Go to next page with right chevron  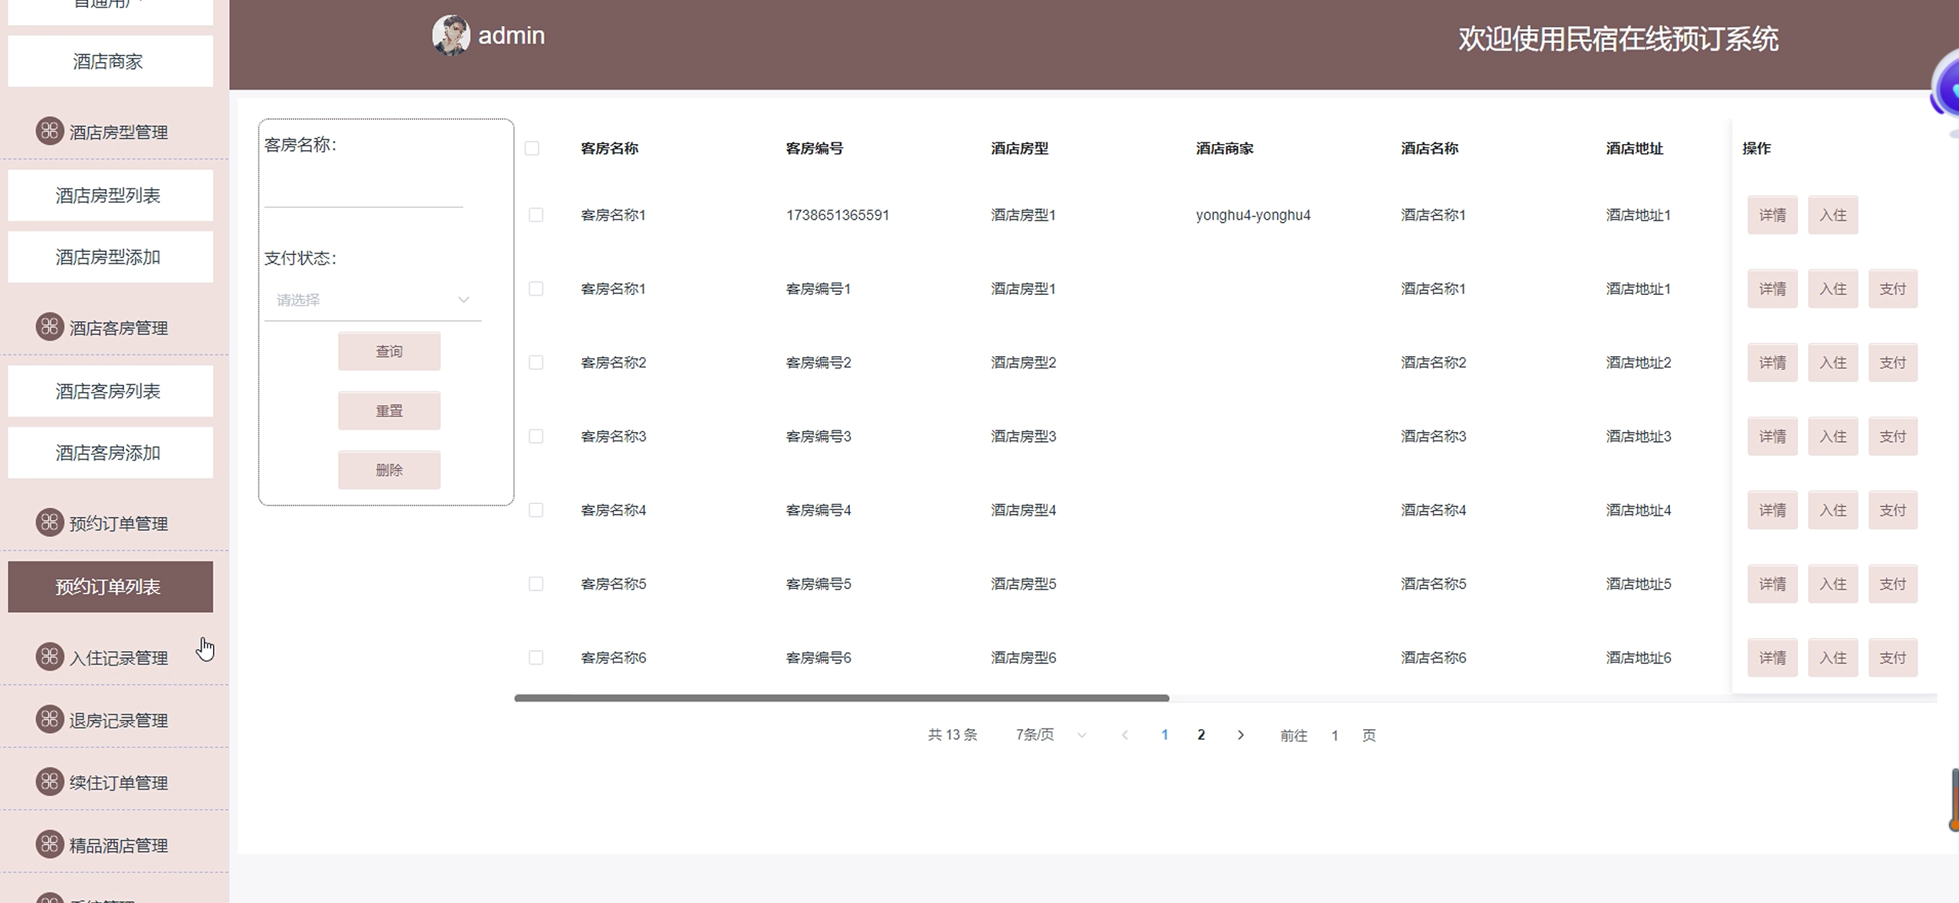pos(1241,735)
